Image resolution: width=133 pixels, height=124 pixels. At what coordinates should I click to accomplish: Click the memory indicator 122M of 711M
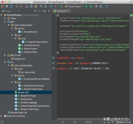[x=124, y=122]
